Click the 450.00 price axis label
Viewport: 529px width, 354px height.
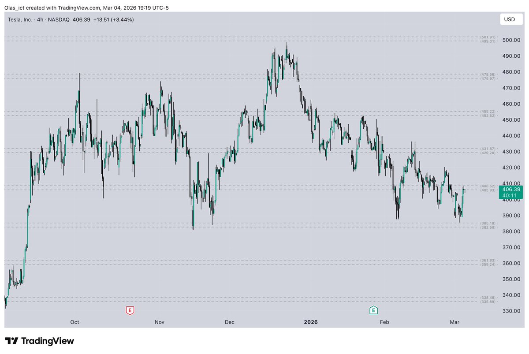pos(510,120)
